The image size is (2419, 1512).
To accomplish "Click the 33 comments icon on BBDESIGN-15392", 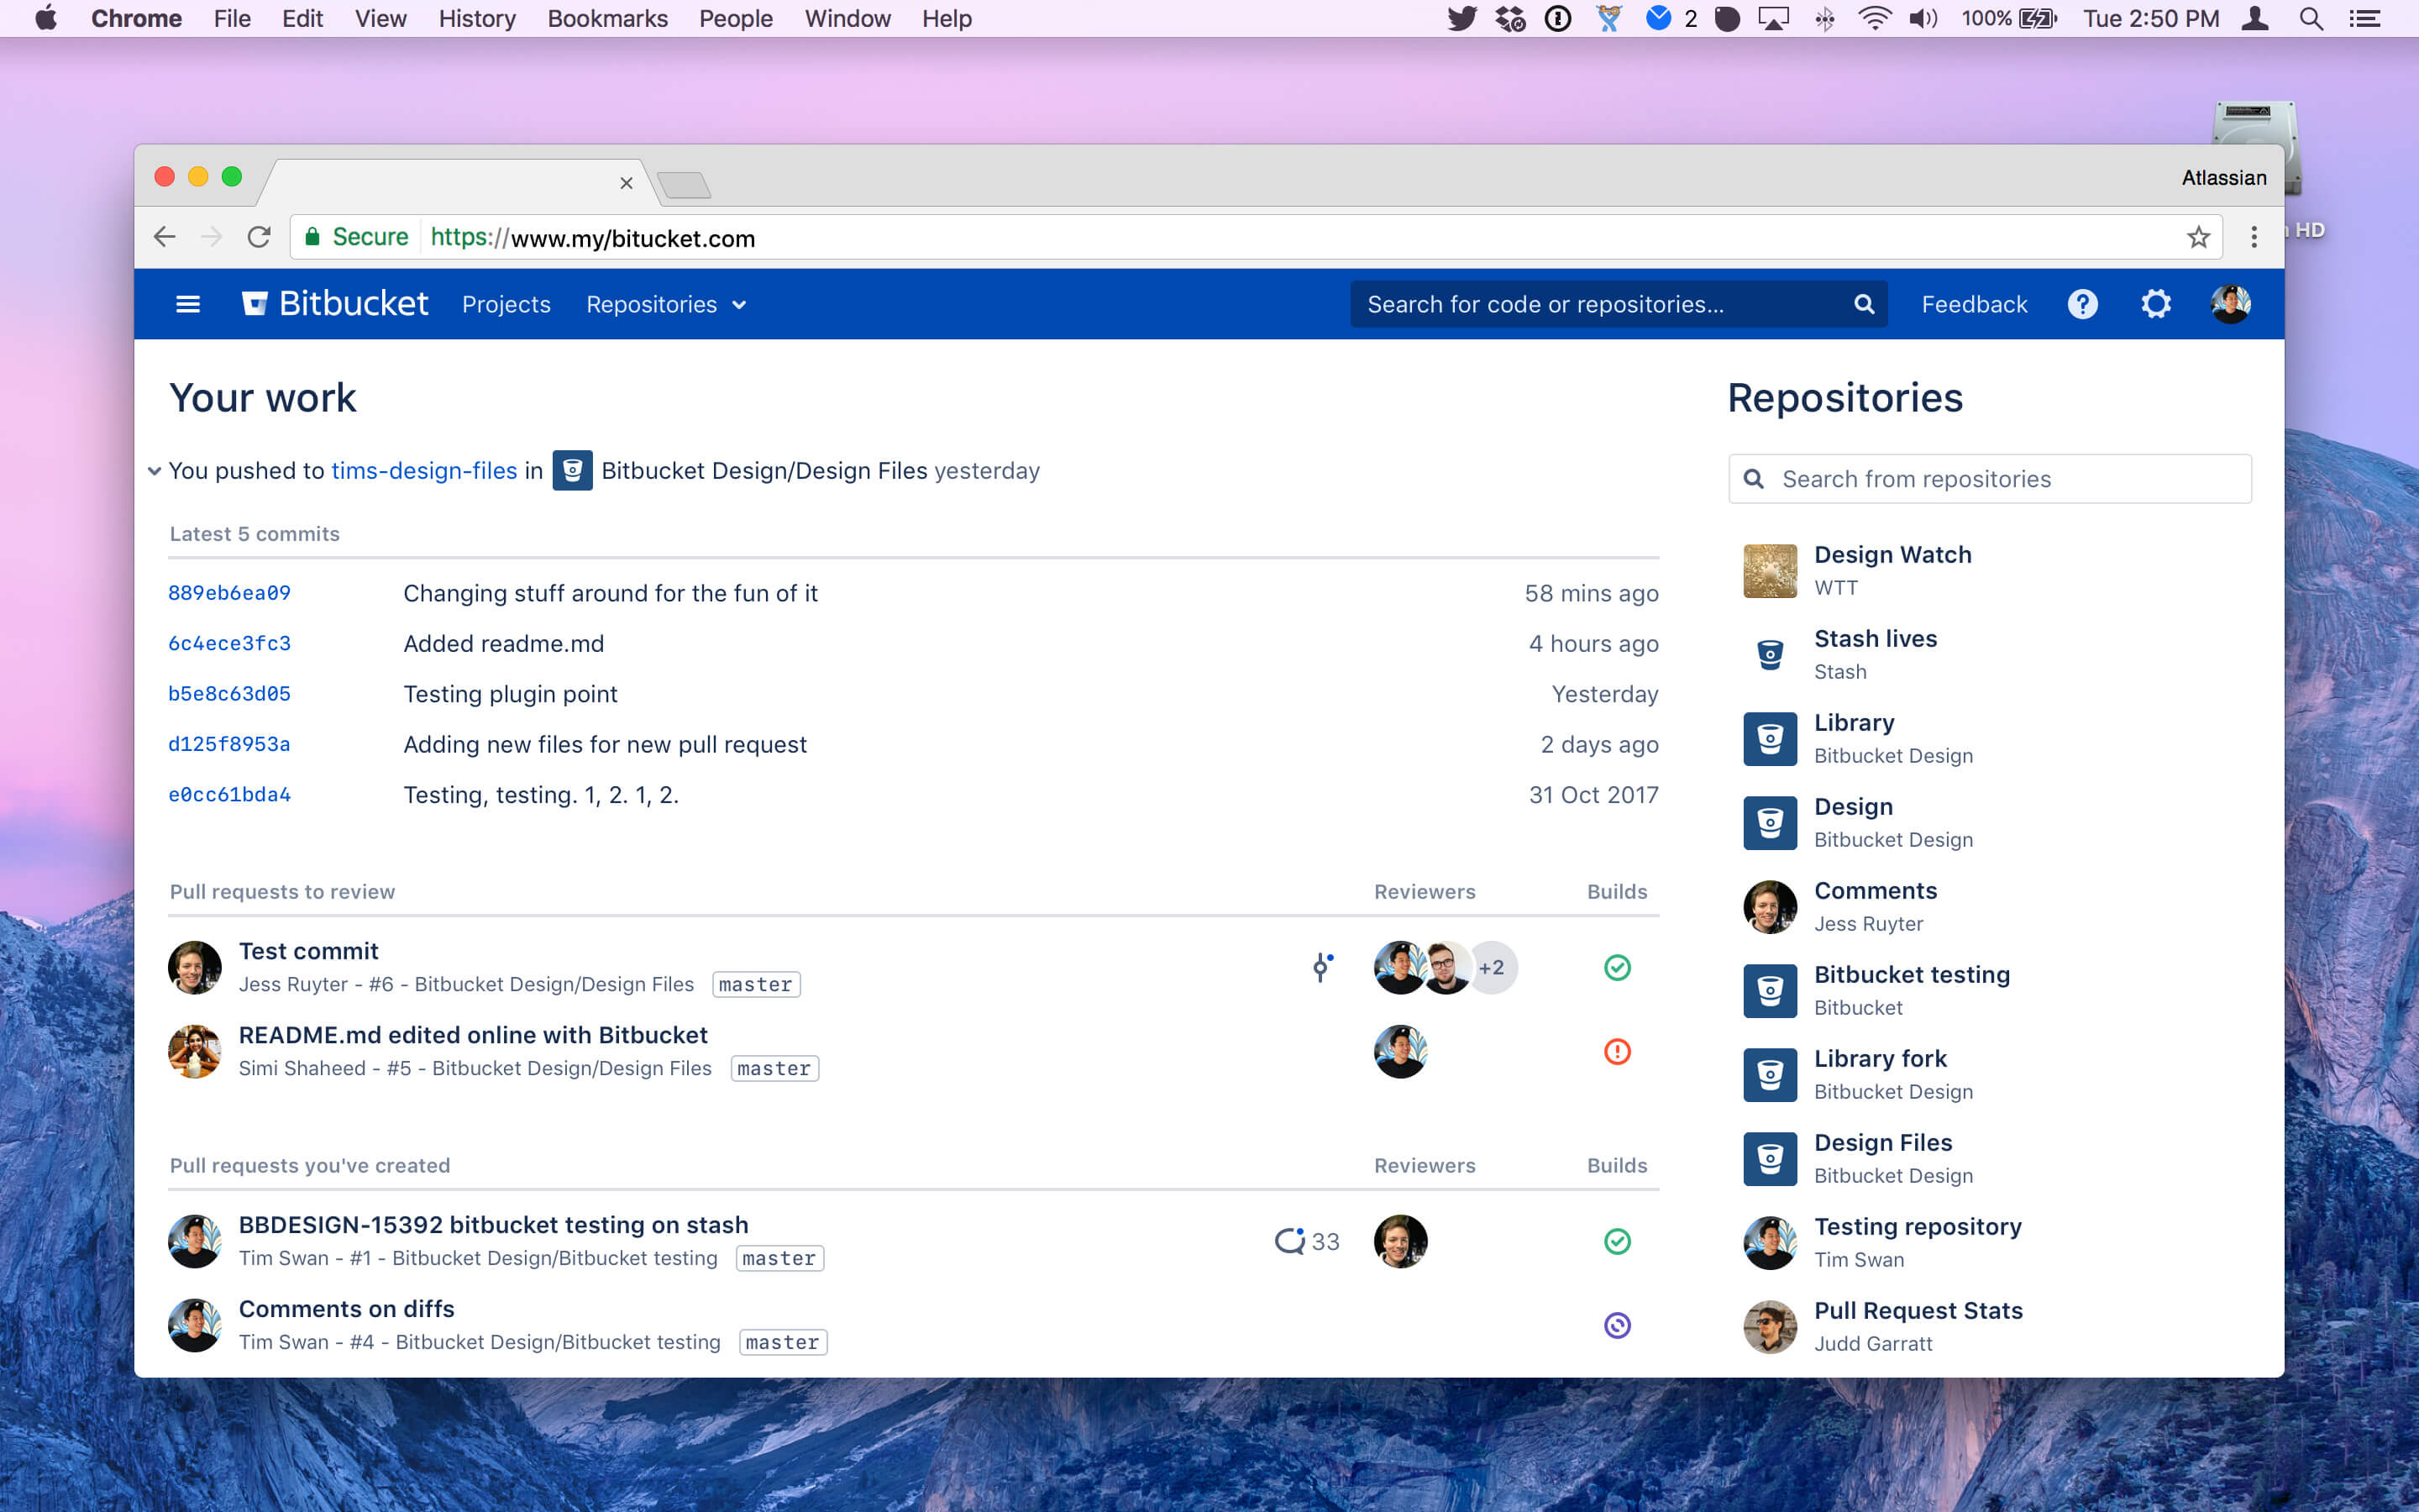I will tap(1305, 1242).
